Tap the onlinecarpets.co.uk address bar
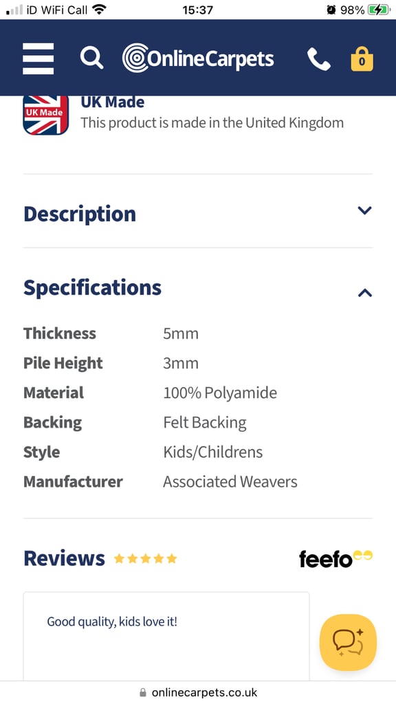Image resolution: width=396 pixels, height=704 pixels. [198, 692]
